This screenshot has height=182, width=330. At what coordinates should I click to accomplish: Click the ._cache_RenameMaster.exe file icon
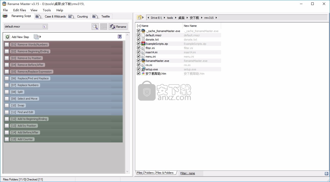(143, 31)
